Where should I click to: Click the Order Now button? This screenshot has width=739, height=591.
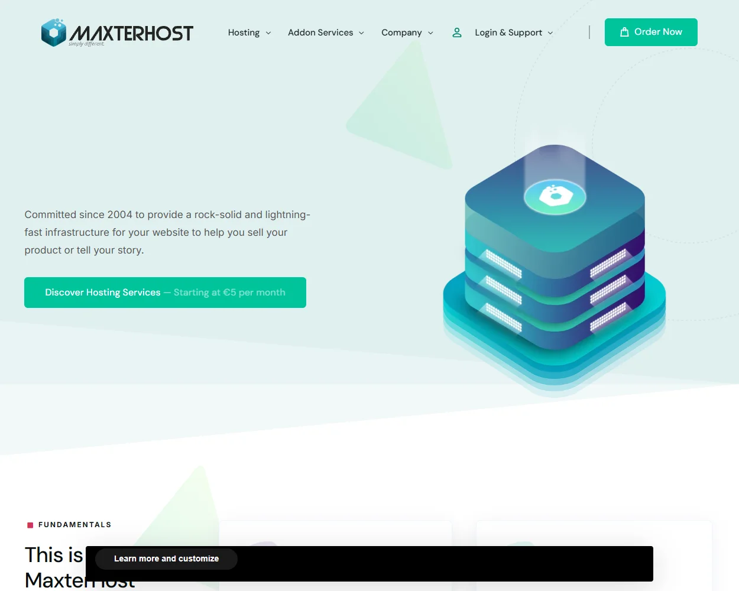(x=651, y=32)
